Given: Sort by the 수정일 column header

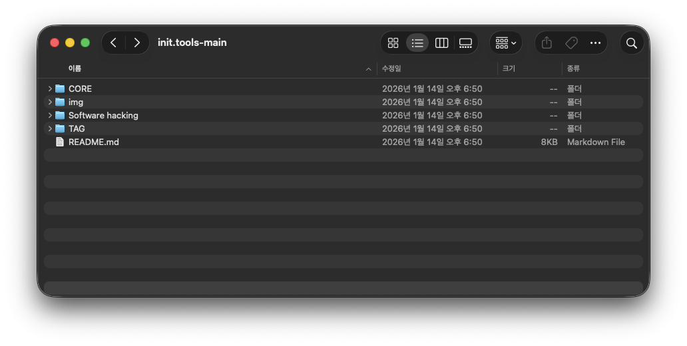Looking at the screenshot, I should [x=391, y=69].
